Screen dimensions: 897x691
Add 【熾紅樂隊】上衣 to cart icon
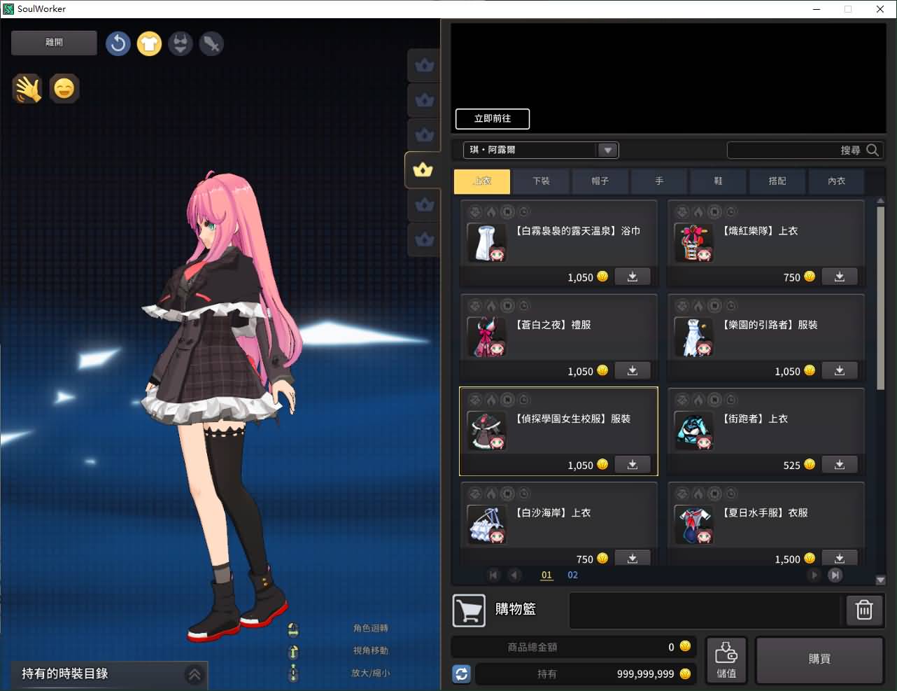(x=840, y=277)
